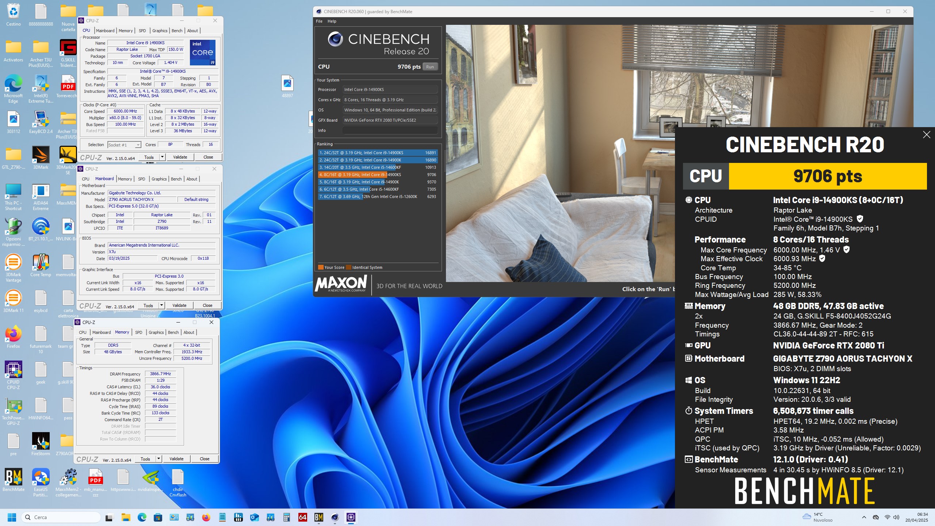Open EaseUS Partition desktop shortcut
Viewport: 935px width, 526px height.
41,483
